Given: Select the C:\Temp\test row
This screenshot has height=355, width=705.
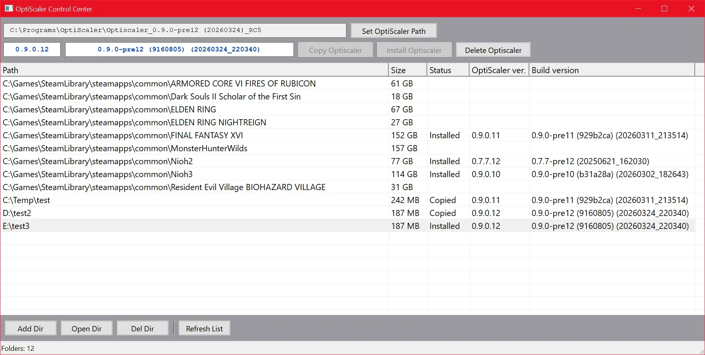Looking at the screenshot, I should pos(348,200).
